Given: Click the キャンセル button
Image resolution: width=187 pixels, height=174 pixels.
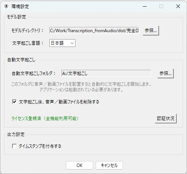Looking at the screenshot, I should pos(109,165).
